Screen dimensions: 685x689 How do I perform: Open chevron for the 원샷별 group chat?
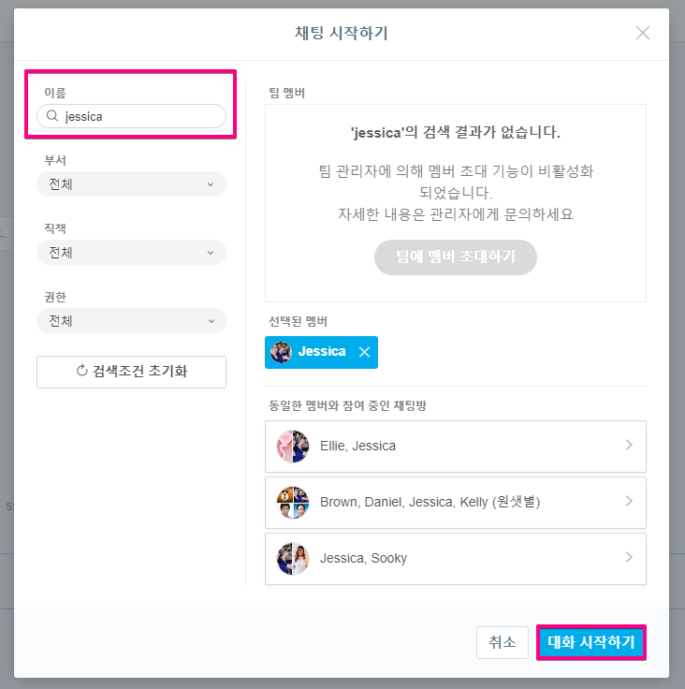point(629,502)
